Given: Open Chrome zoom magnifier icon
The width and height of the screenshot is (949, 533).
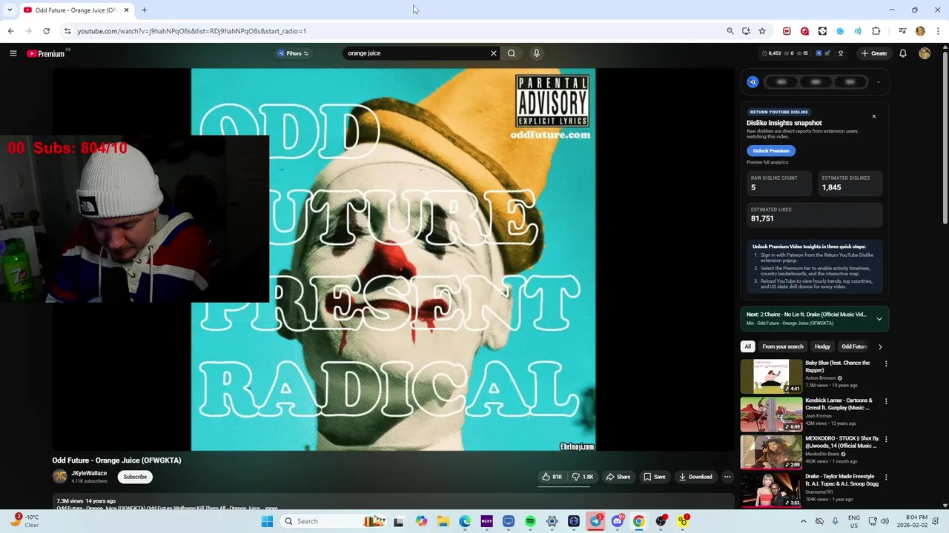Looking at the screenshot, I should point(730,31).
